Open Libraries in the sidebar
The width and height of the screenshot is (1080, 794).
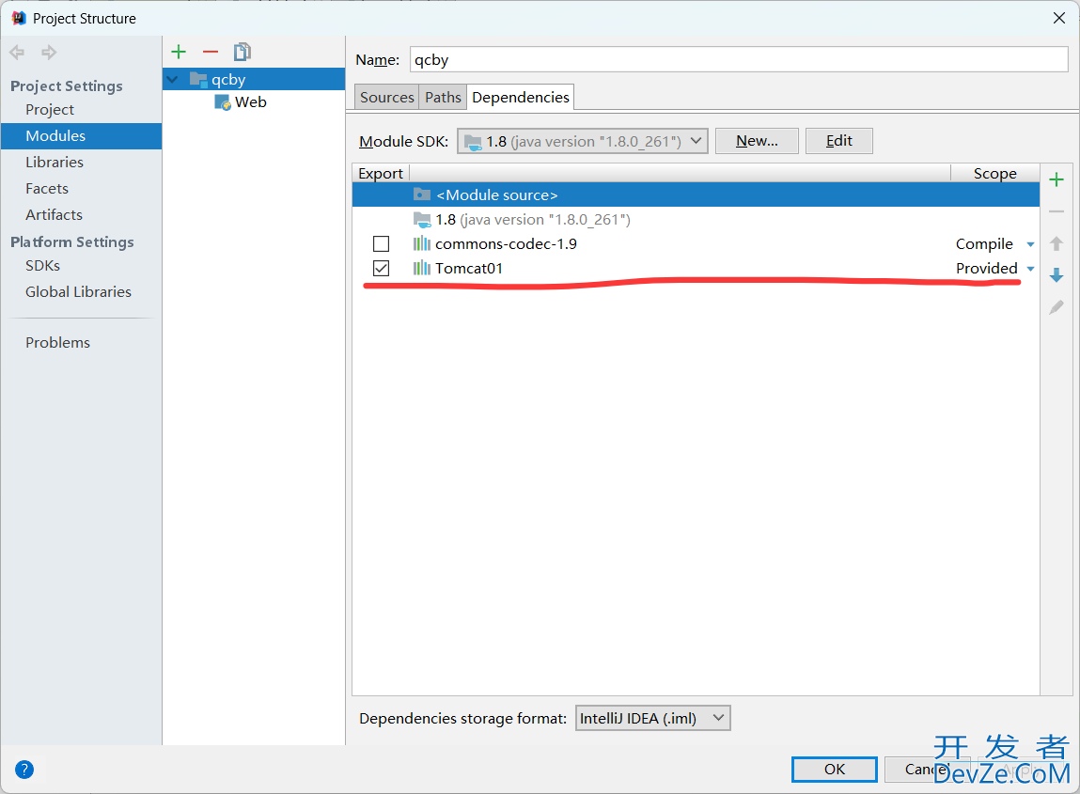pyautogui.click(x=55, y=162)
